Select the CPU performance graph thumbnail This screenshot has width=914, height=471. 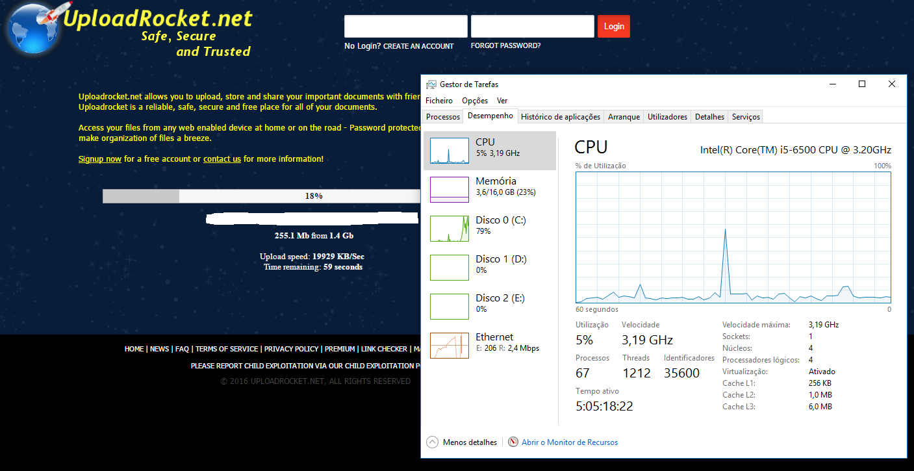449,151
